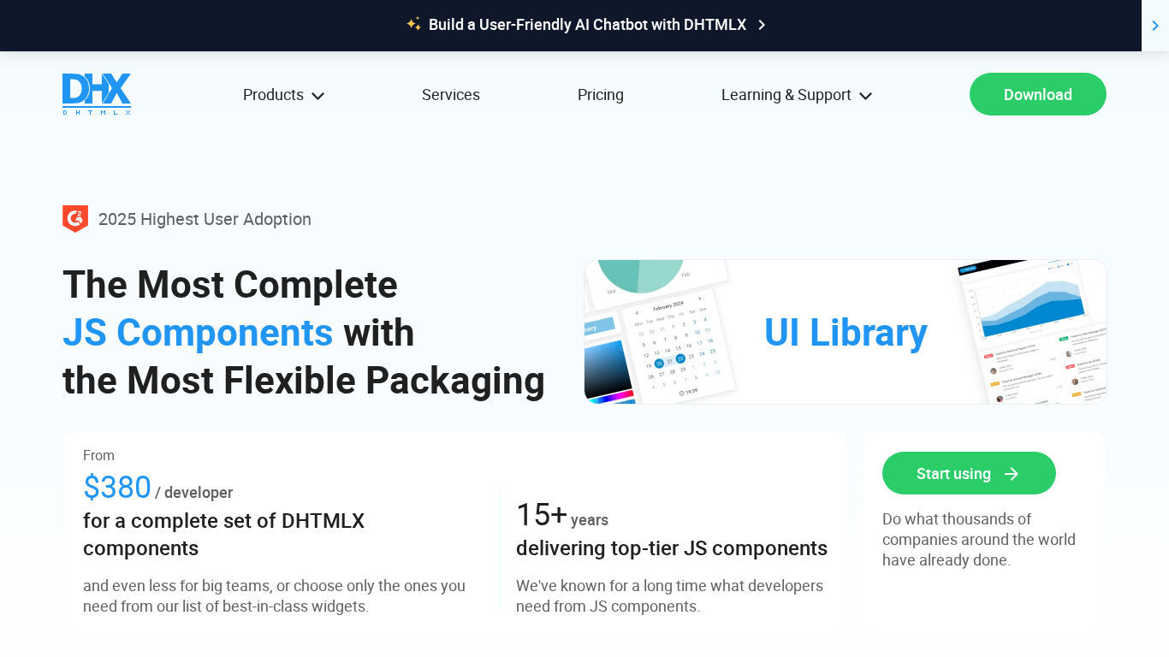This screenshot has width=1169, height=657.
Task: Go to the Services page
Action: click(x=451, y=95)
